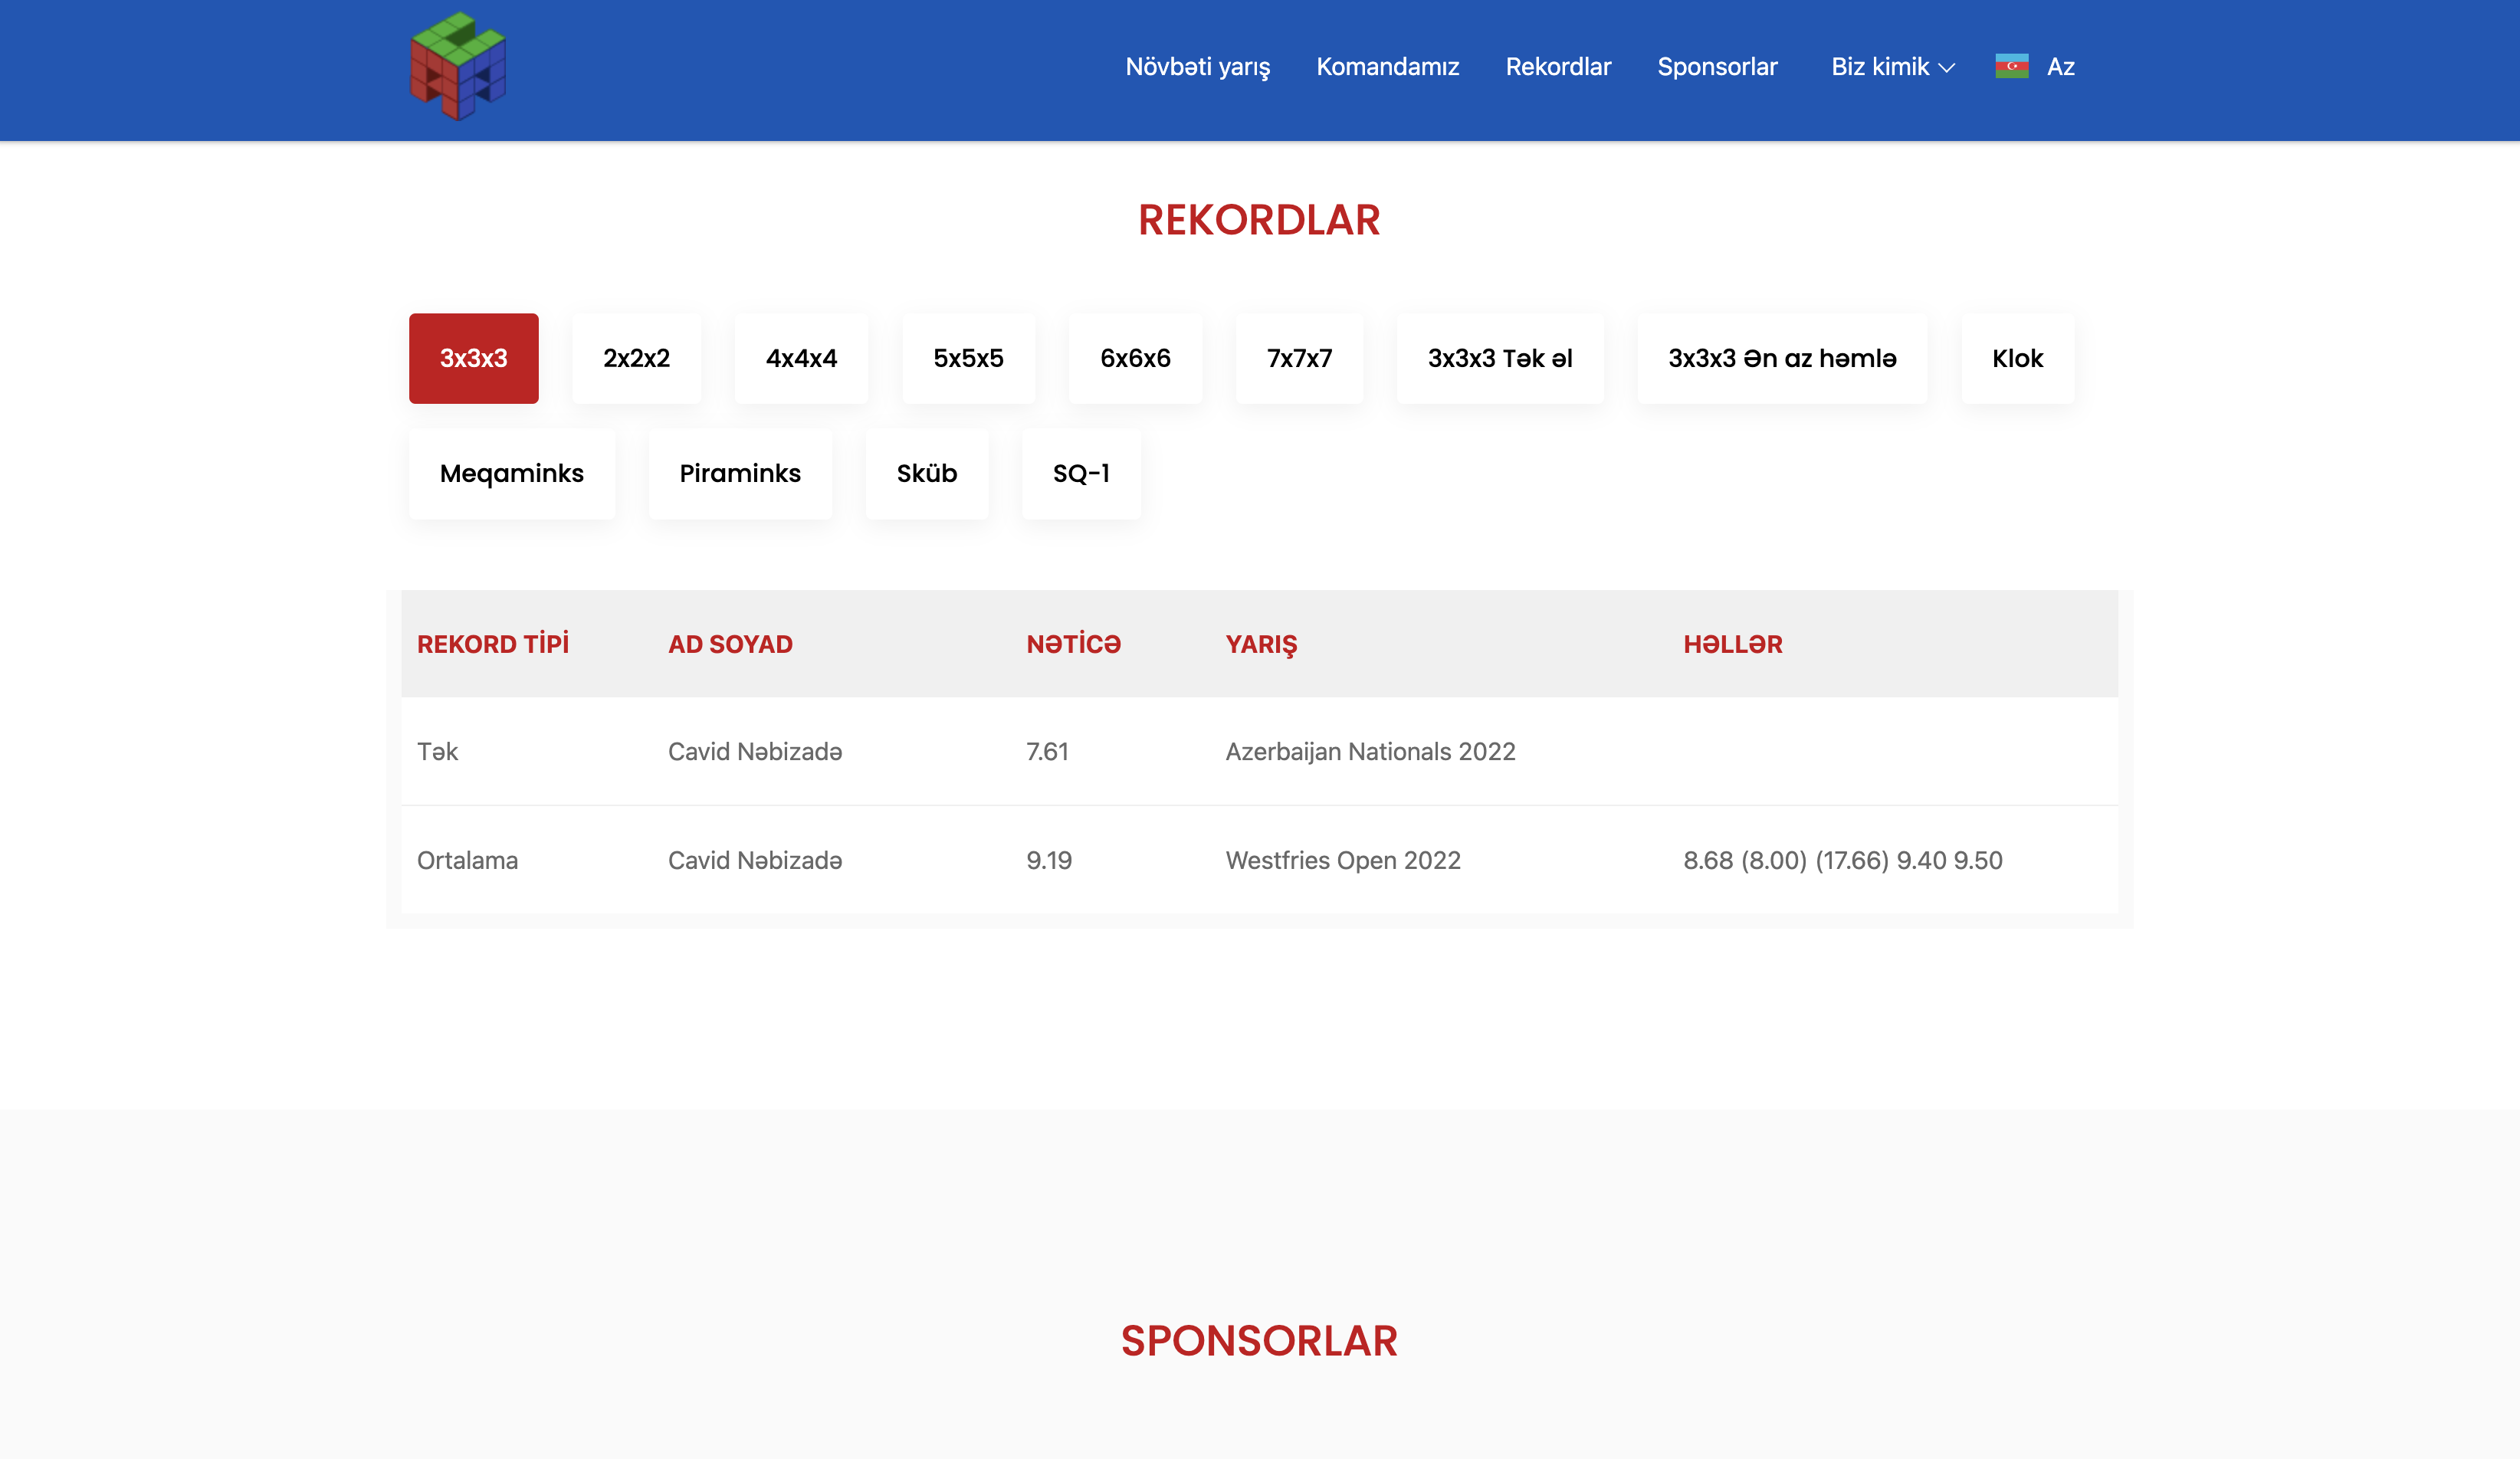2520x1459 pixels.
Task: Open the Sponsorlar nav link
Action: click(1717, 67)
